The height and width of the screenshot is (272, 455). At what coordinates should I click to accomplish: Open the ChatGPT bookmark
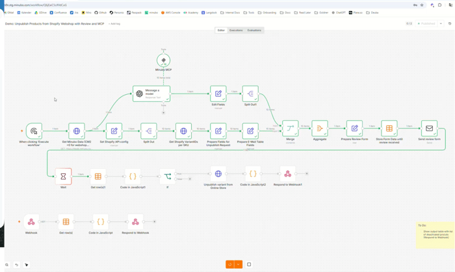[x=339, y=13]
